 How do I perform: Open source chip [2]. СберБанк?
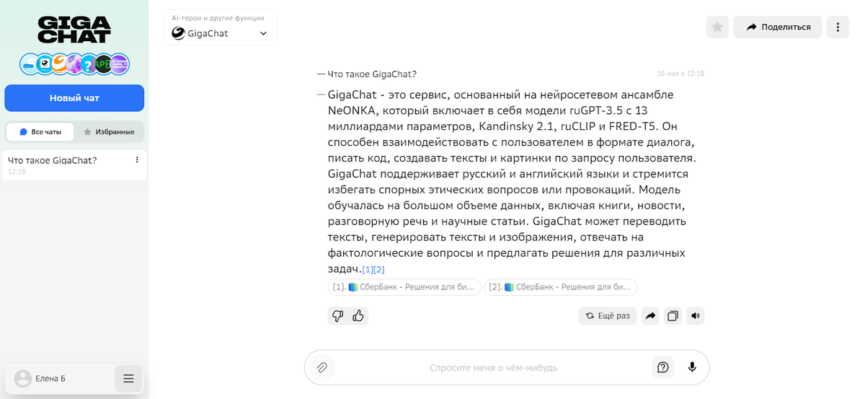[x=561, y=287]
